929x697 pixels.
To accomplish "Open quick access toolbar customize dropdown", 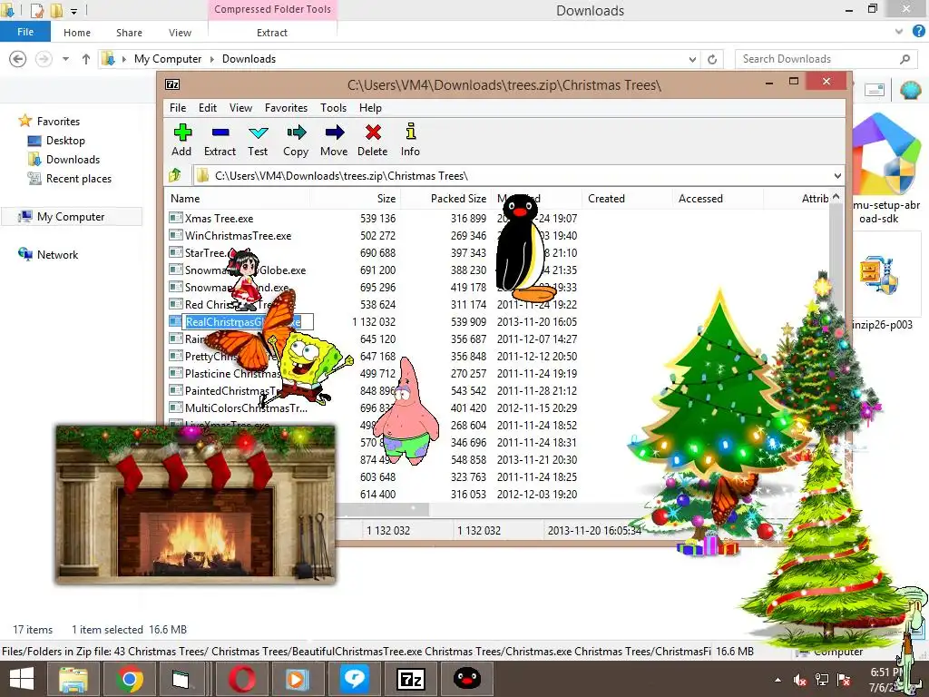I will click(x=73, y=11).
